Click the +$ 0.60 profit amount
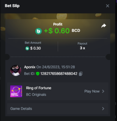The image size is (117, 121). pyautogui.click(x=57, y=31)
